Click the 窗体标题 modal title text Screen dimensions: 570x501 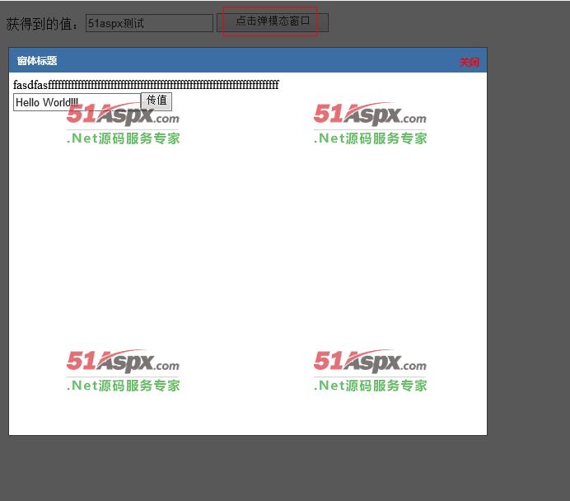tap(37, 61)
